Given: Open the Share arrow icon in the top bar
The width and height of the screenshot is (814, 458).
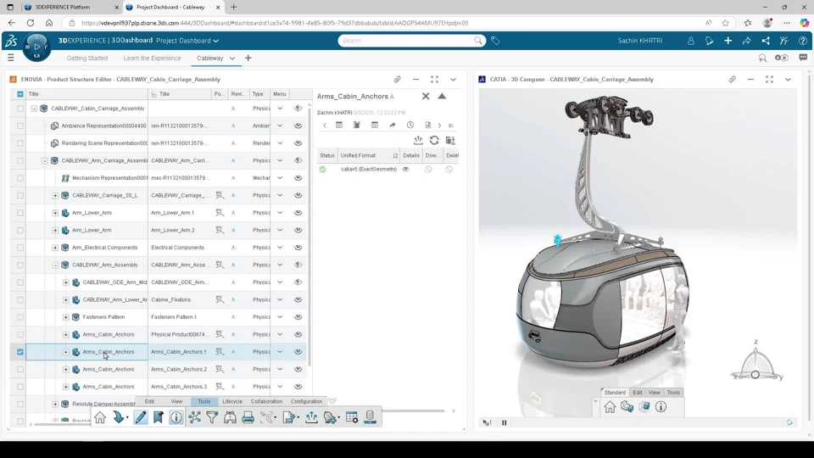Looking at the screenshot, I should [746, 41].
